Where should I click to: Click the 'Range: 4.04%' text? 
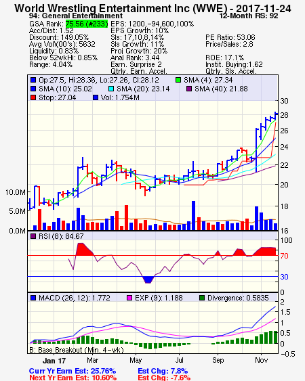tap(51, 65)
